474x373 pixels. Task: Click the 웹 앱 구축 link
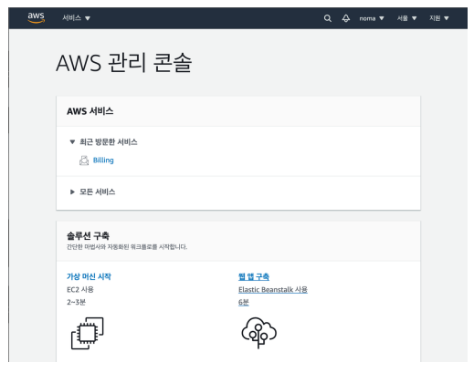(x=254, y=276)
